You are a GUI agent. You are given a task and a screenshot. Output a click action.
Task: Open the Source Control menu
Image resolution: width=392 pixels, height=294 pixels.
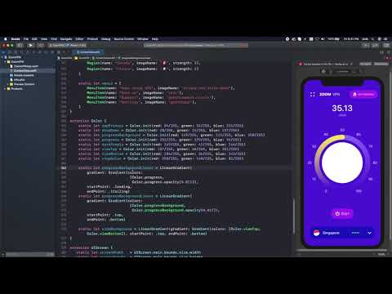click(124, 39)
